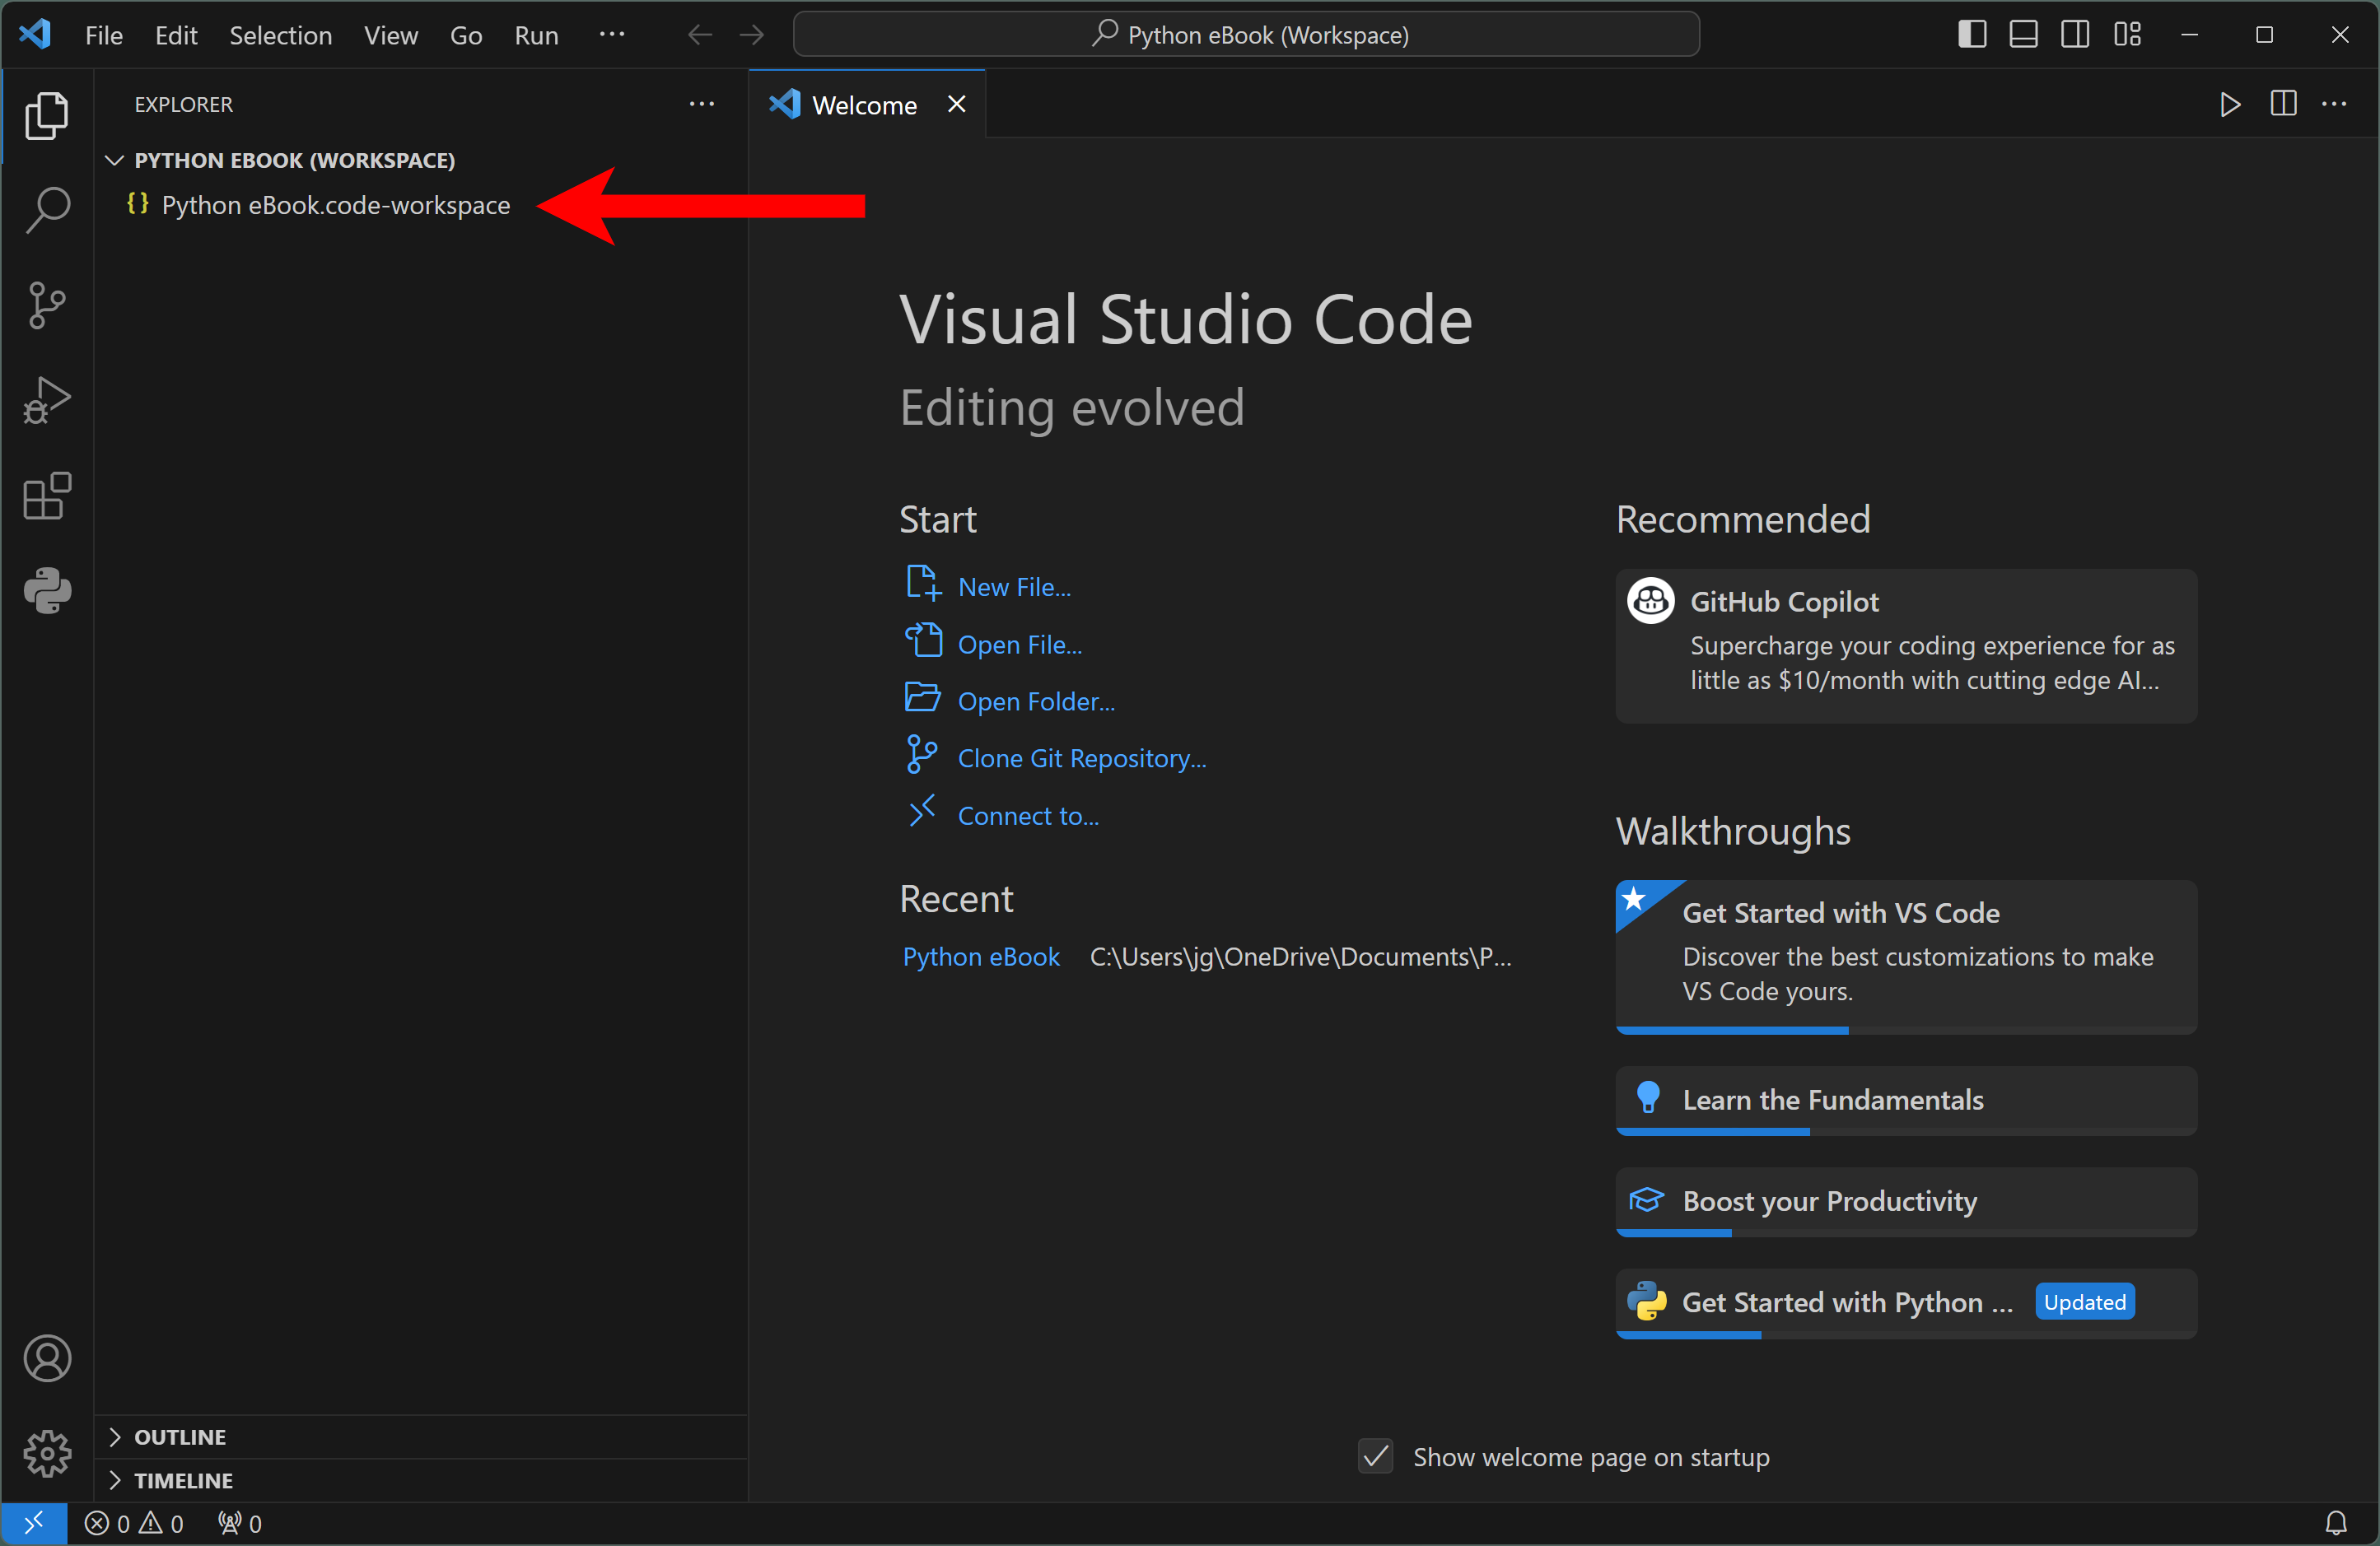Viewport: 2380px width, 1546px height.
Task: Select the Welcome tab
Action: point(866,104)
